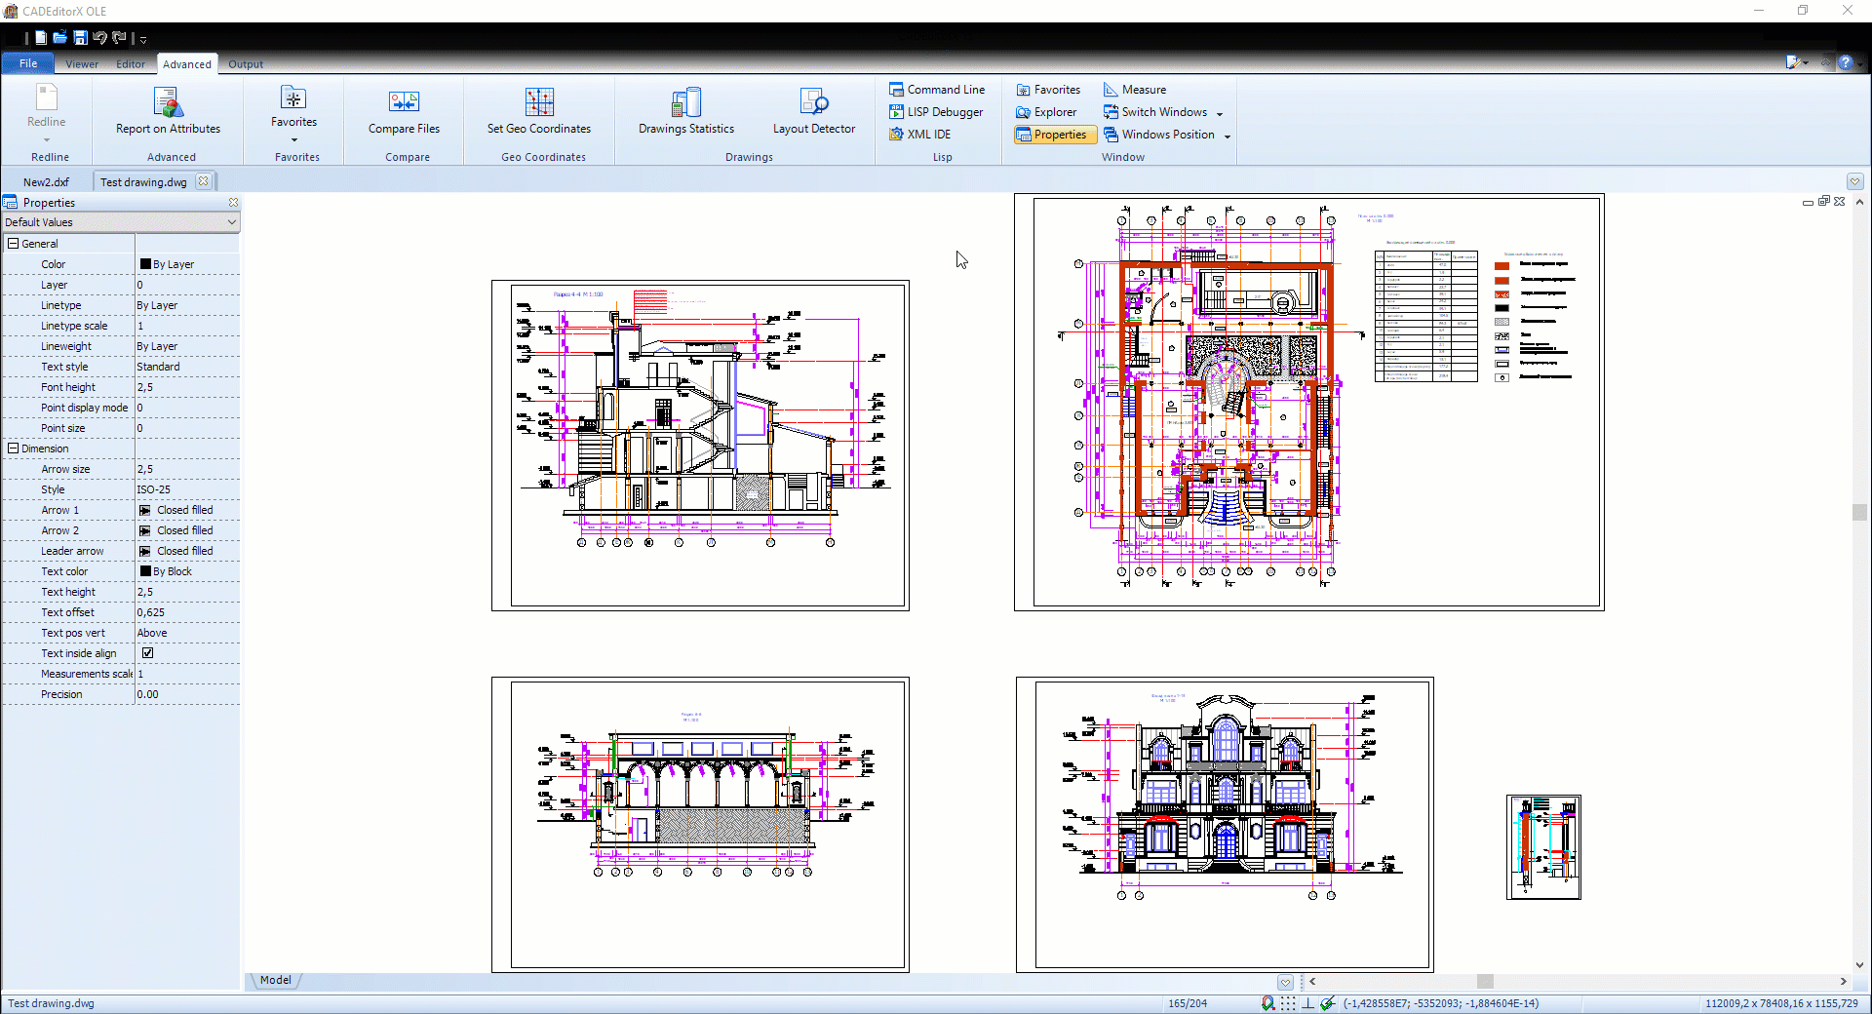1872x1014 pixels.
Task: Open a file via the folder icon
Action: (x=59, y=38)
